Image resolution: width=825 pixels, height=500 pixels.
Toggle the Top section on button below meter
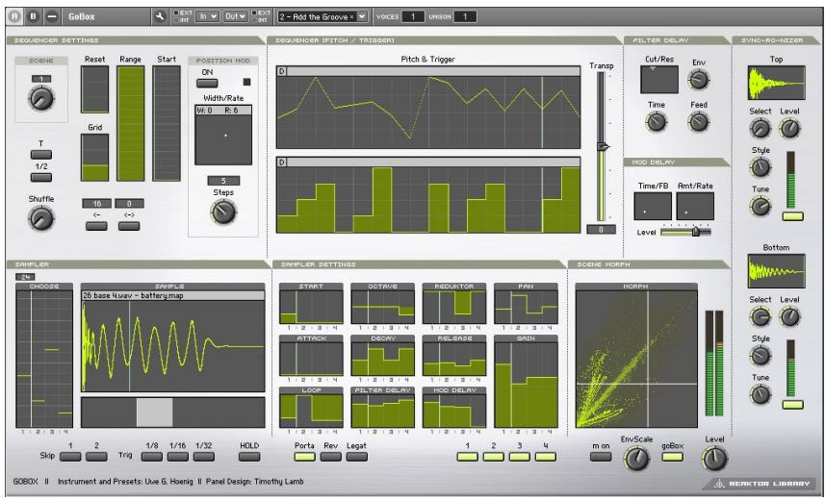[793, 216]
